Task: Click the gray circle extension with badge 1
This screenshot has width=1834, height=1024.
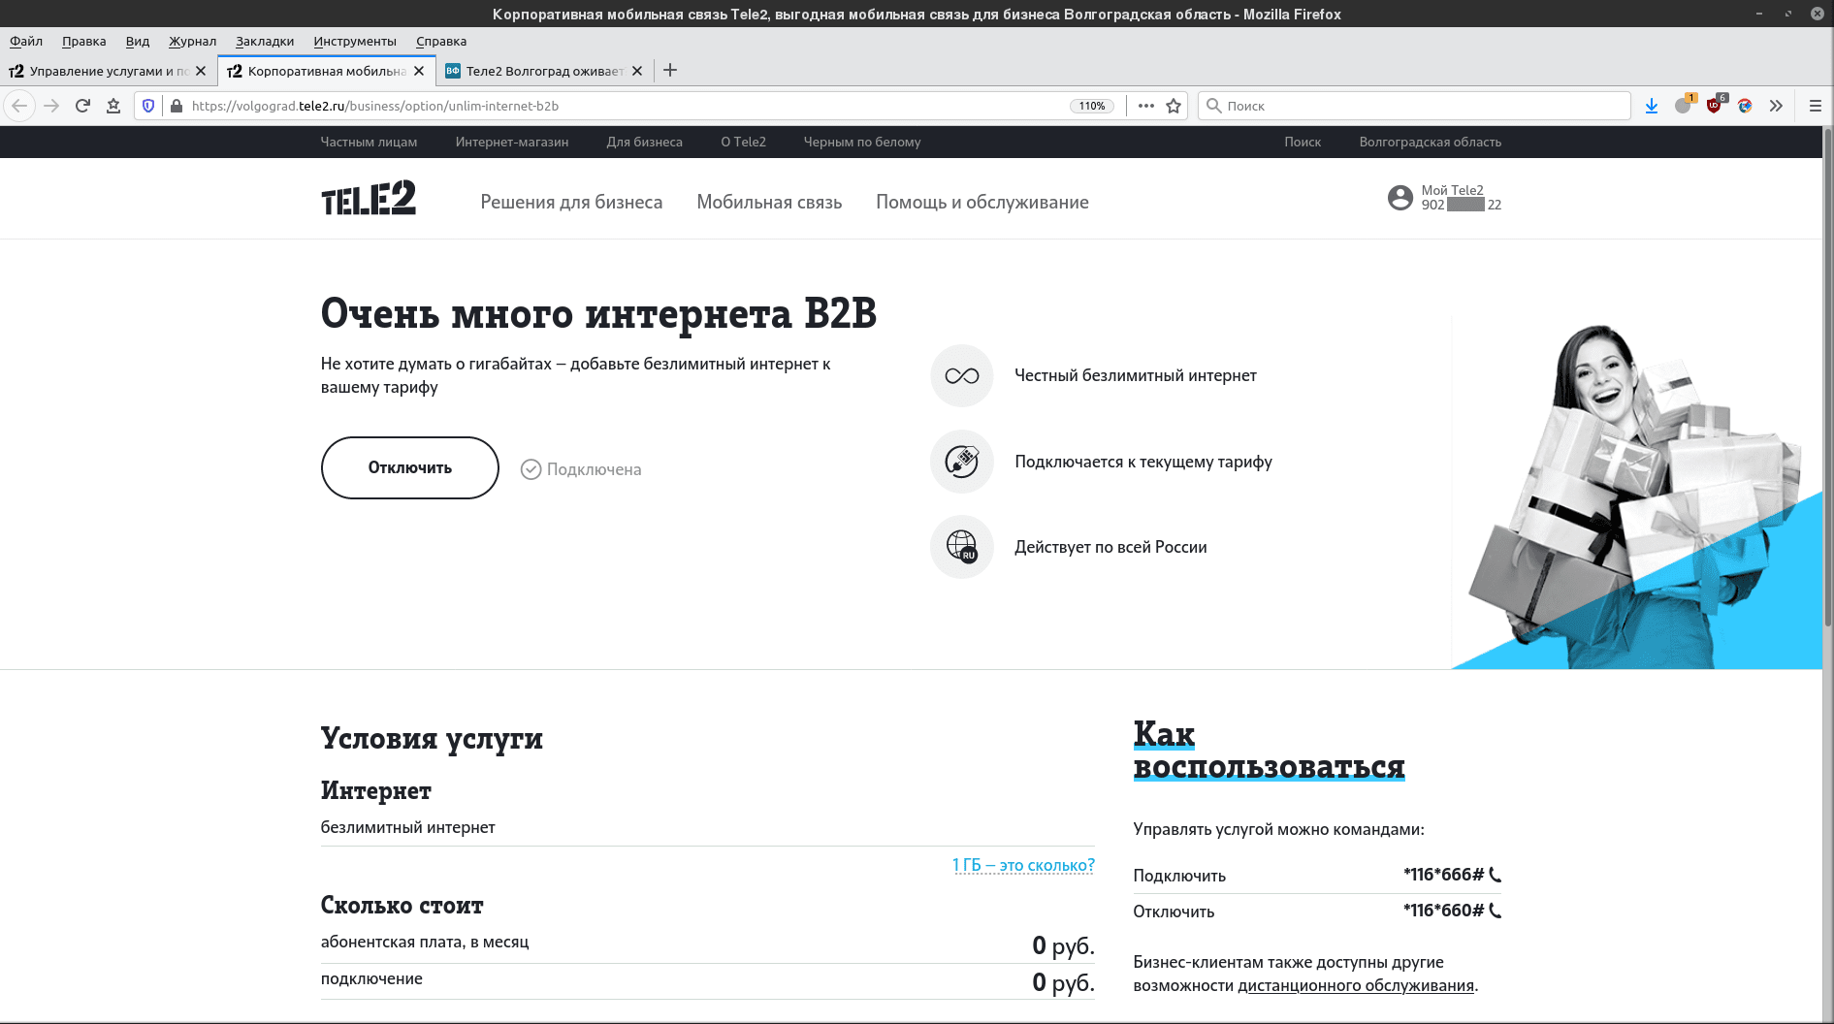Action: 1683,106
